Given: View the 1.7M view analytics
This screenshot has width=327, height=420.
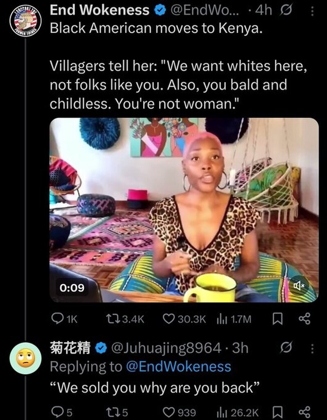Looking at the screenshot, I should point(234,319).
